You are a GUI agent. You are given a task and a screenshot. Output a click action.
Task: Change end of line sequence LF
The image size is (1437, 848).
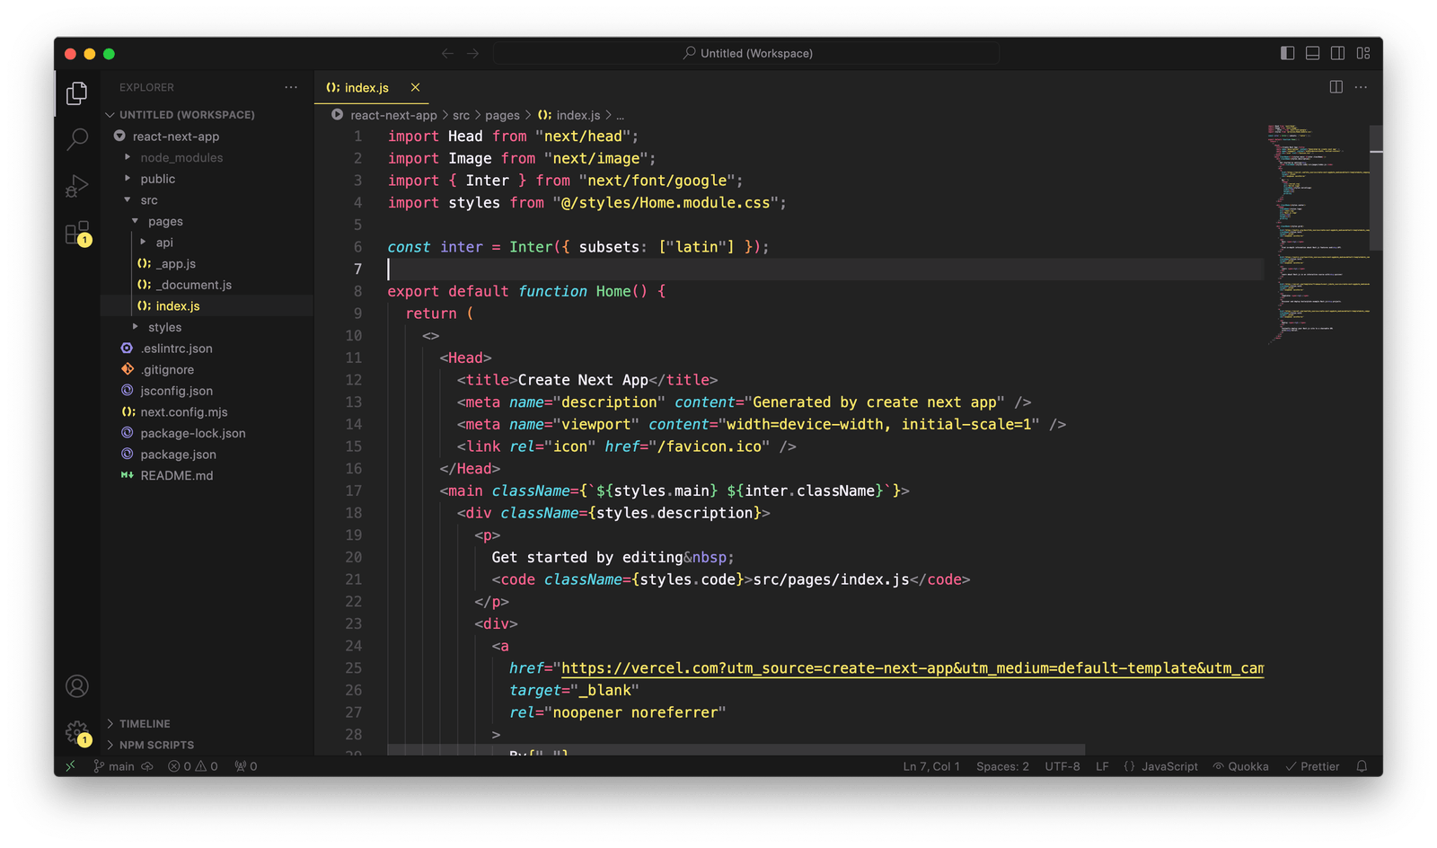click(x=1102, y=766)
